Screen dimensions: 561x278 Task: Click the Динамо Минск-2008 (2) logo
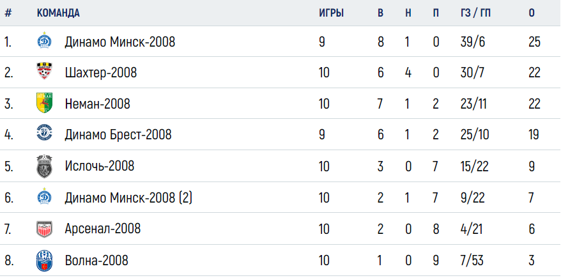tap(44, 197)
